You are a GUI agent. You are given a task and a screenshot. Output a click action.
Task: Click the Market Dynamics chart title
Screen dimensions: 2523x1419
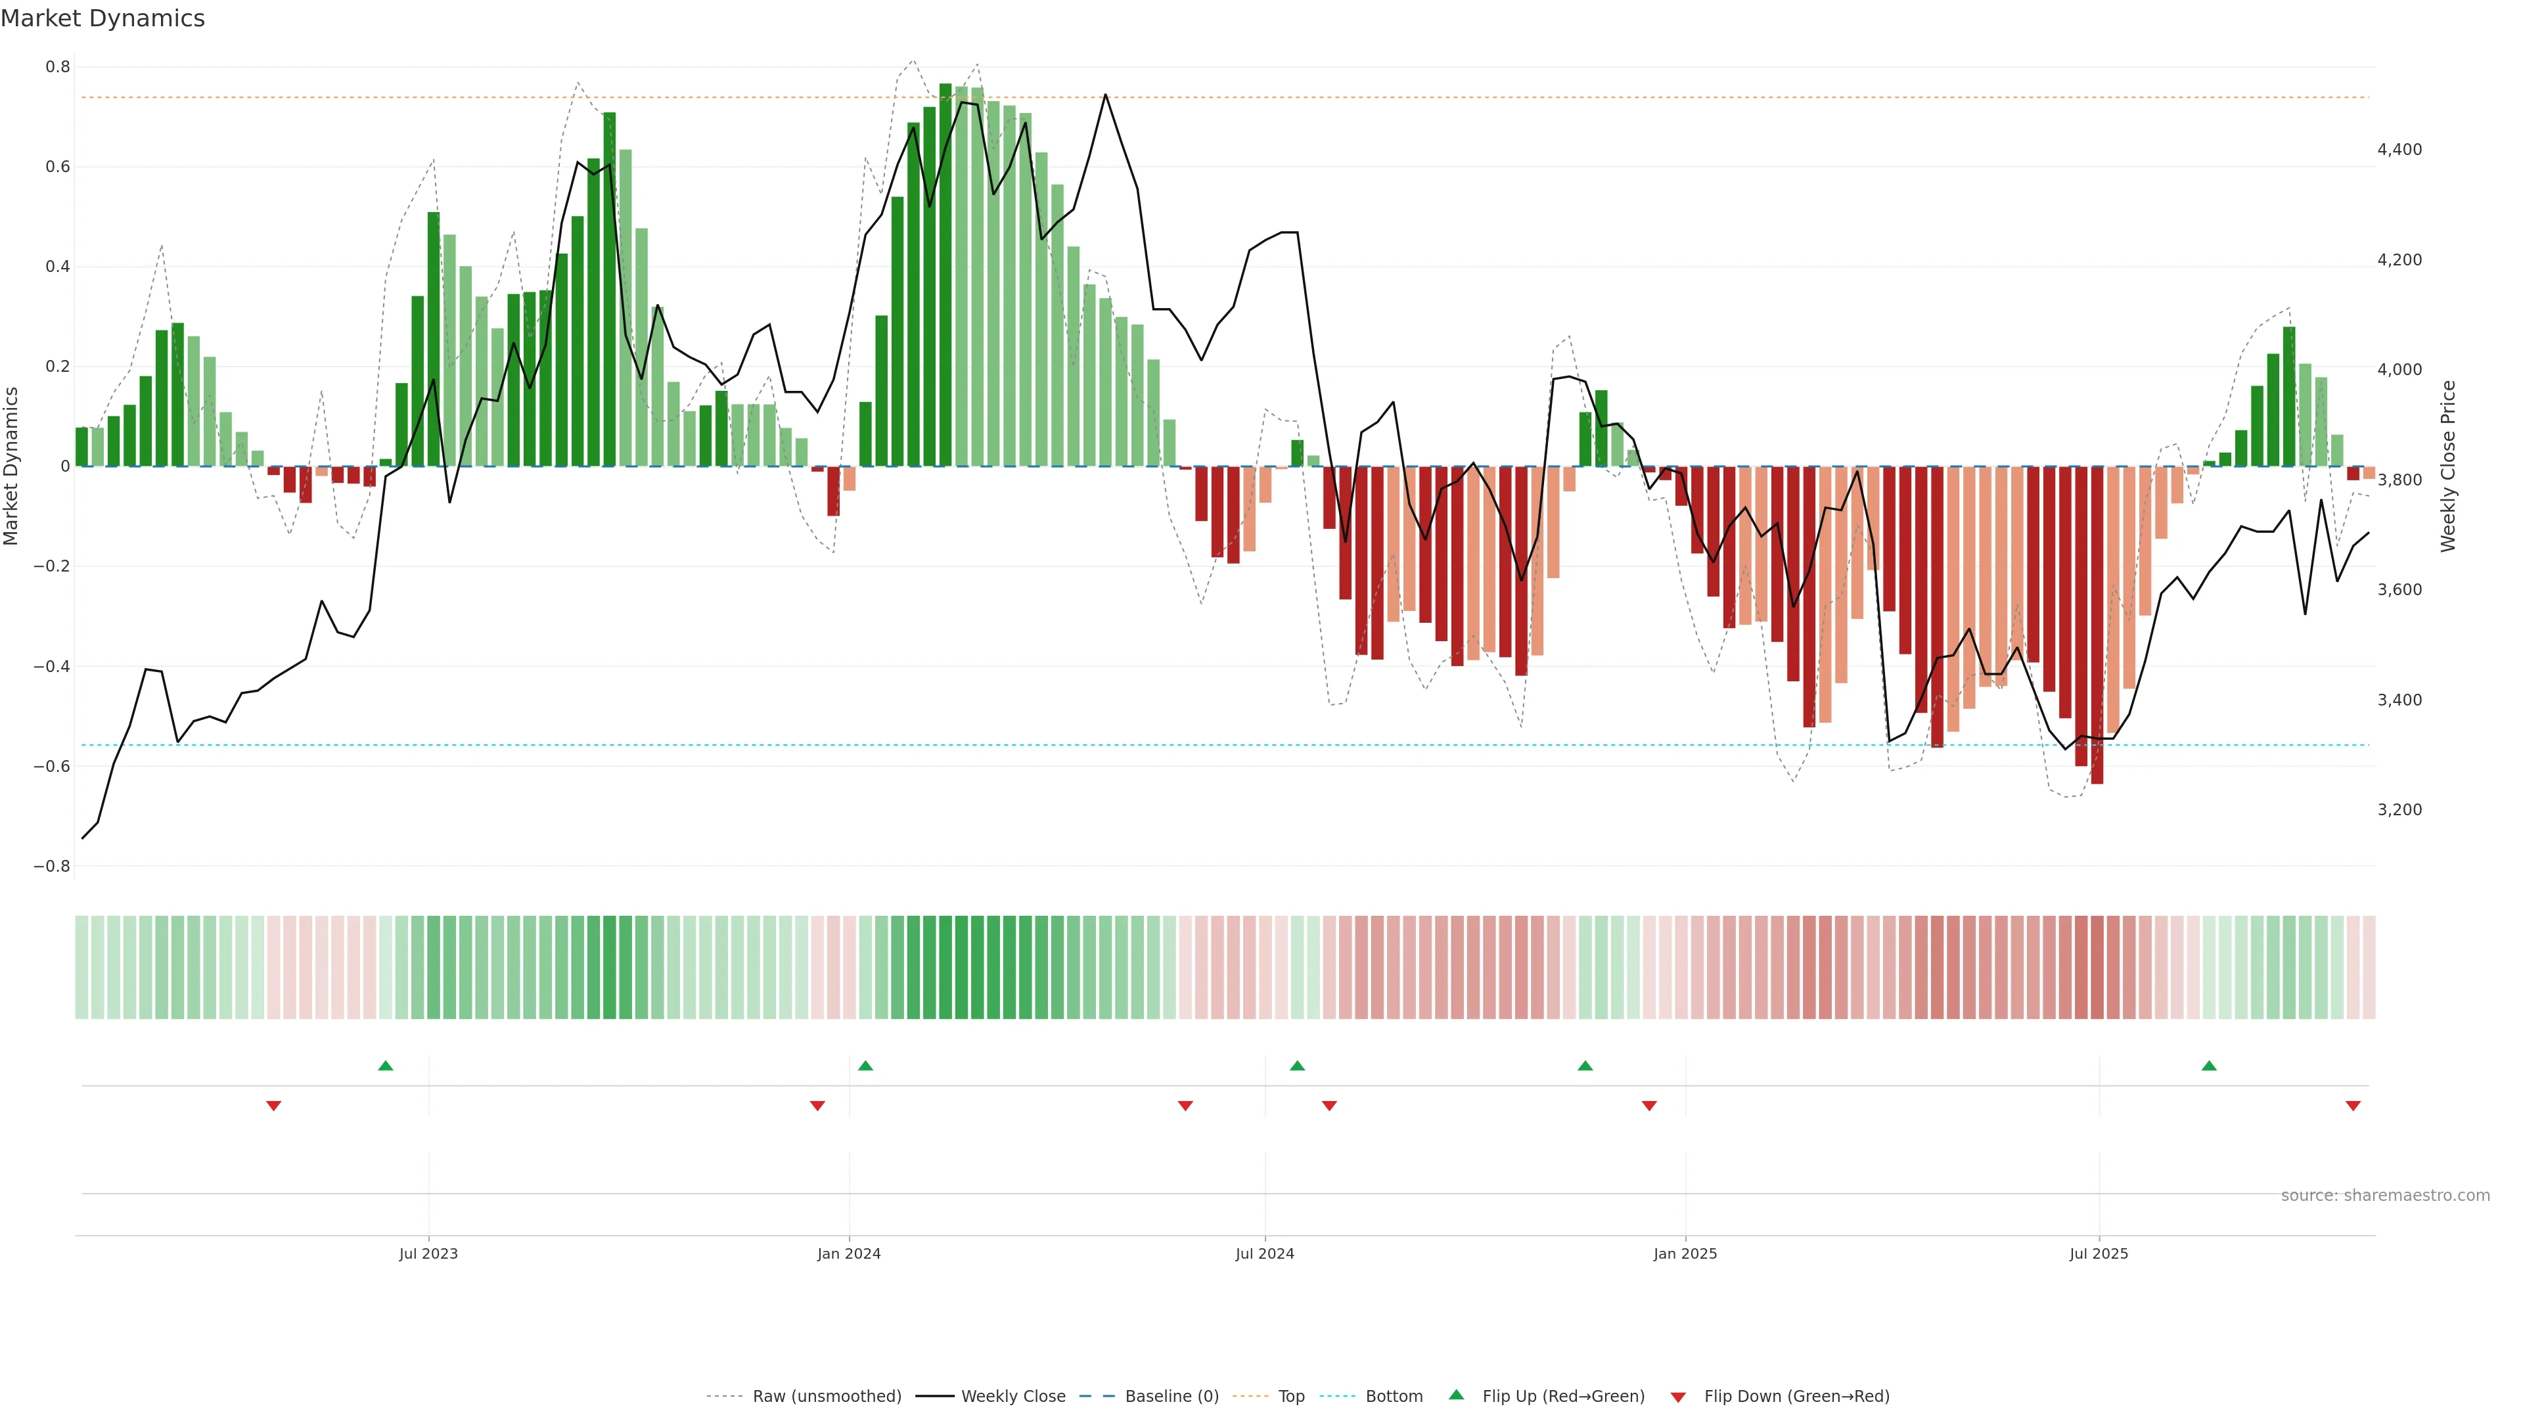coord(103,18)
